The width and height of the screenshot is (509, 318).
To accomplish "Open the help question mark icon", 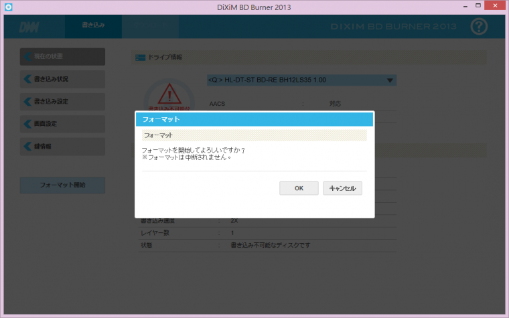I will tap(479, 27).
